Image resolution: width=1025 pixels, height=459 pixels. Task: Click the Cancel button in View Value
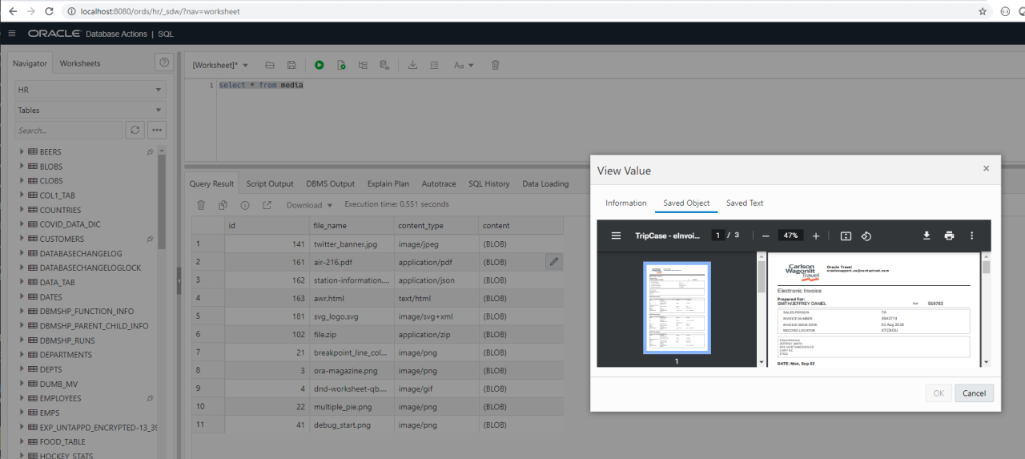[x=974, y=393]
